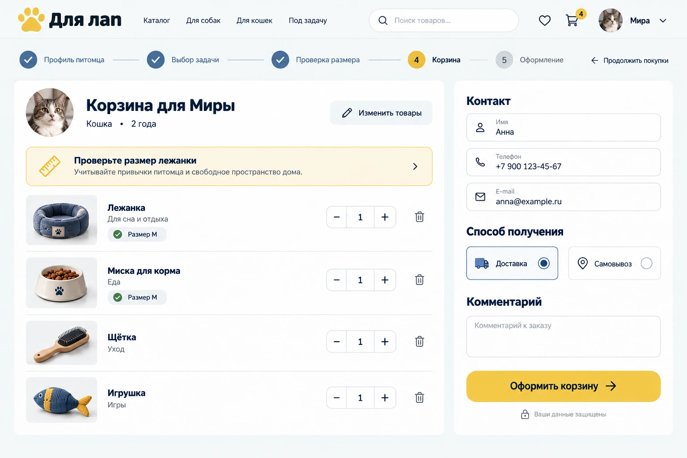Viewport: 687px width, 458px height.
Task: Decrease Лежанка quantity with minus
Action: click(337, 217)
